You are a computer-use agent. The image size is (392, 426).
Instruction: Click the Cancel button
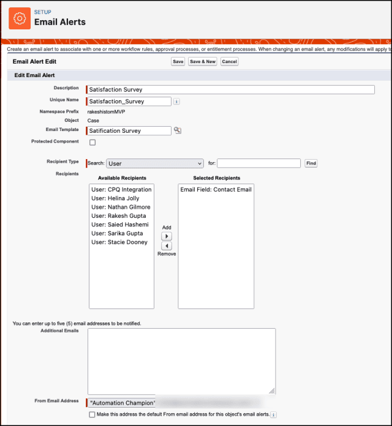point(230,62)
